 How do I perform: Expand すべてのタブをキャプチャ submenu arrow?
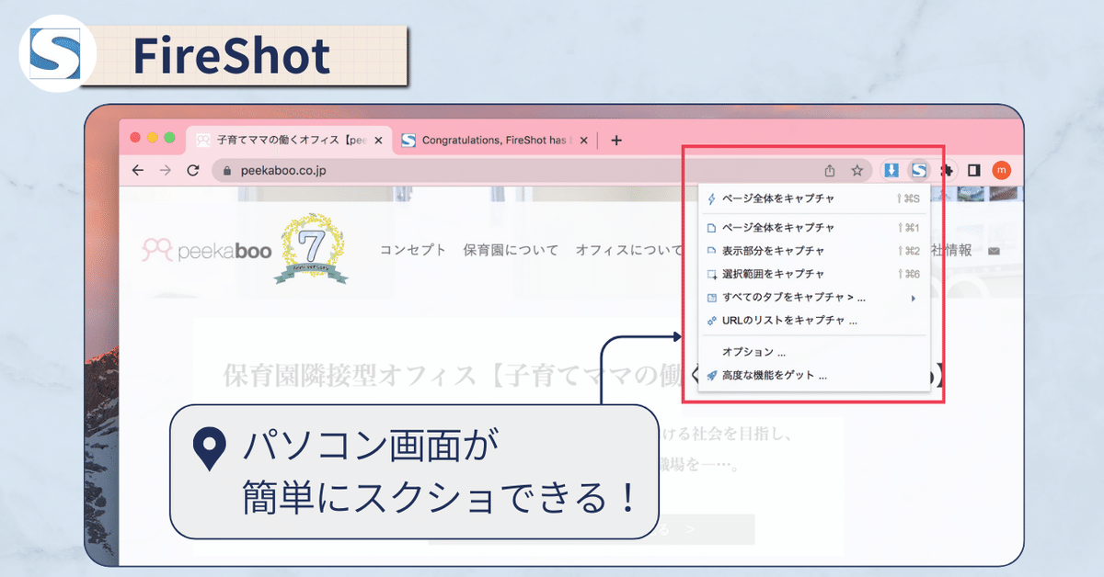pyautogui.click(x=914, y=298)
